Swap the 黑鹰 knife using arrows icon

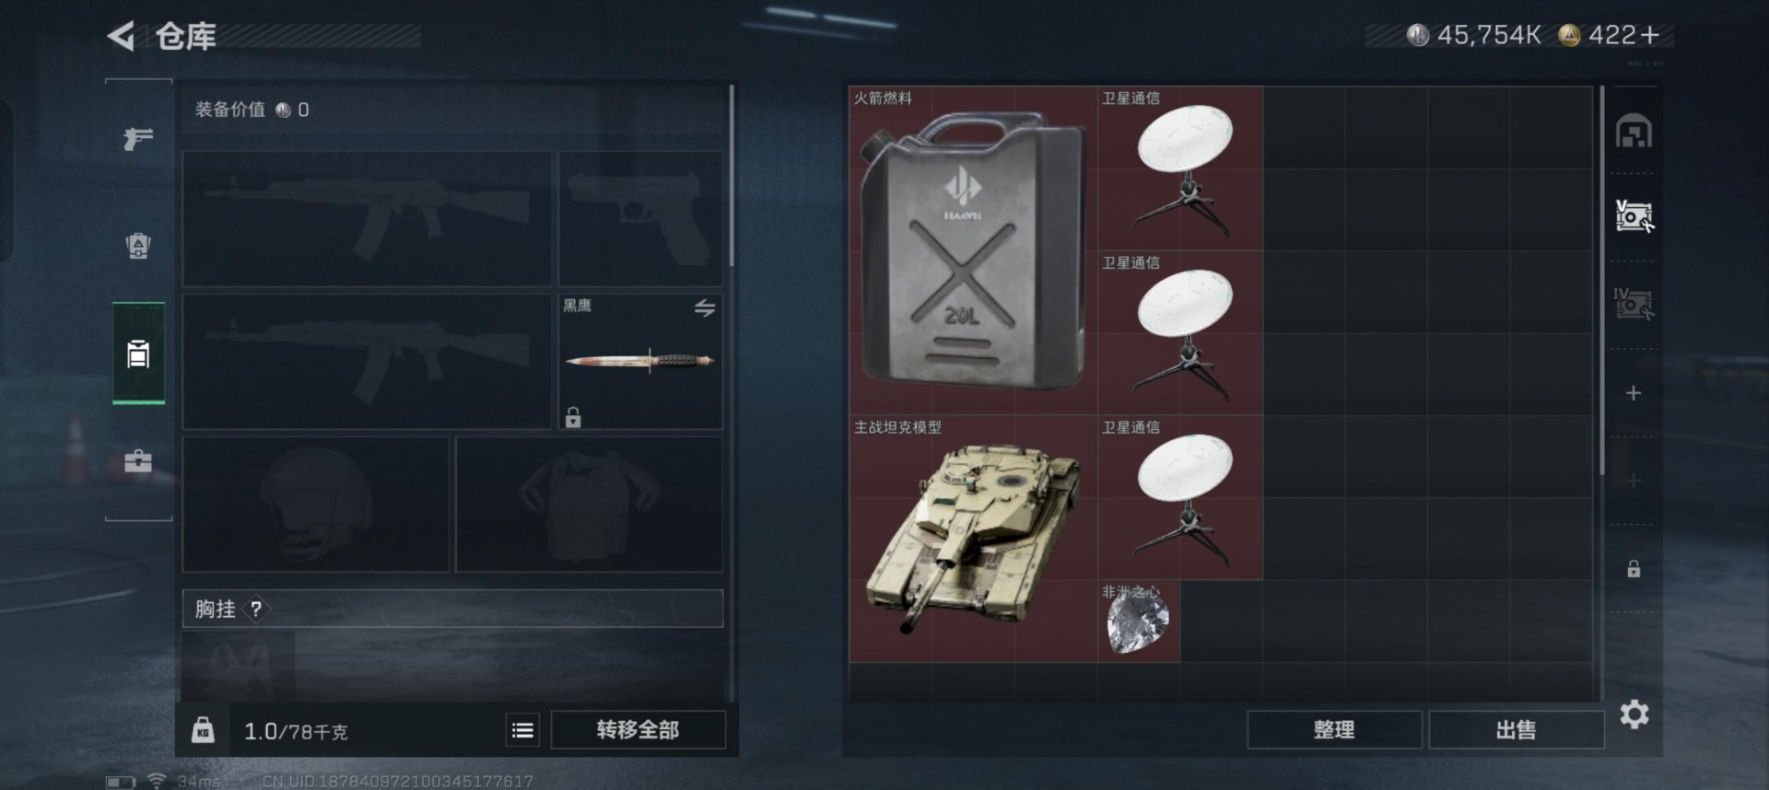705,308
